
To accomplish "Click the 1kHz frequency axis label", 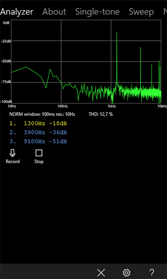I will 112,106.
